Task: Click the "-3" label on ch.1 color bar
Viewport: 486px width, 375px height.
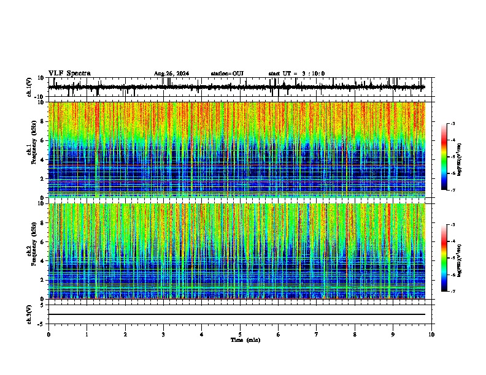Action: pyautogui.click(x=452, y=124)
